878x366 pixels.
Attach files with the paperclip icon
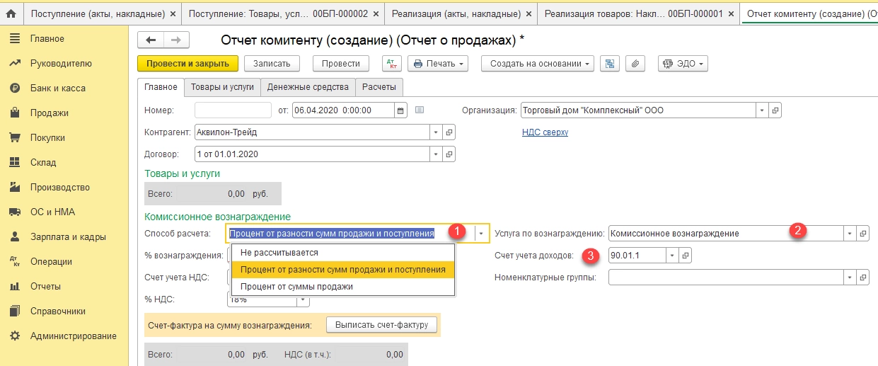coord(635,63)
